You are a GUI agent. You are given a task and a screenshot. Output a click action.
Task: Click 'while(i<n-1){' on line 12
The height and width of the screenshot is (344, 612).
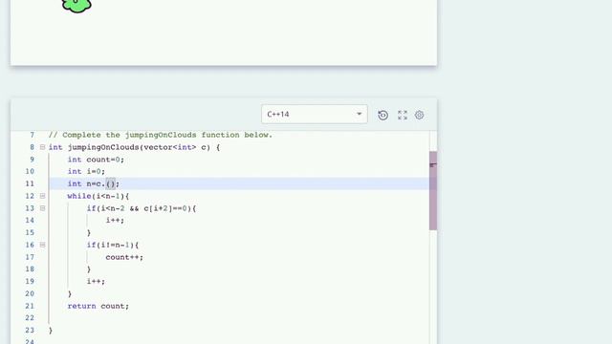click(98, 196)
